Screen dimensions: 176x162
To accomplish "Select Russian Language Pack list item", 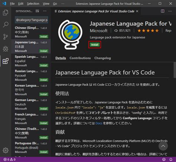I will coord(31,75).
